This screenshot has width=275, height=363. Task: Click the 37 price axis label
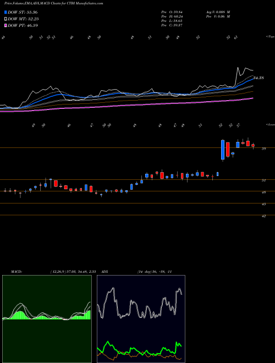[263, 180]
